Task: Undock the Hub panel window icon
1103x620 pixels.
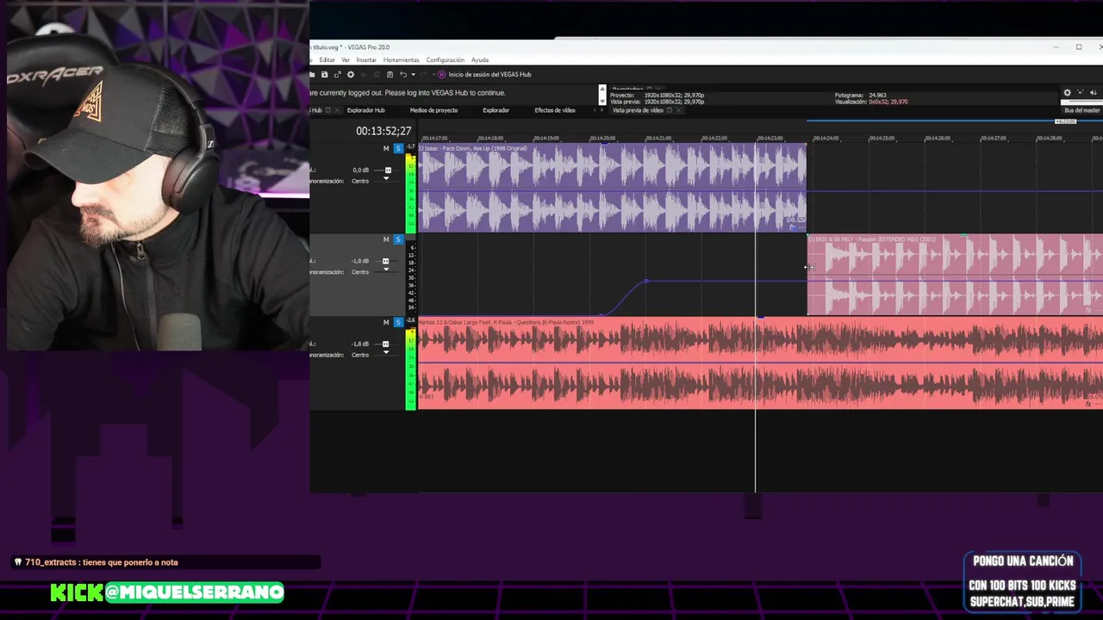Action: 327,110
